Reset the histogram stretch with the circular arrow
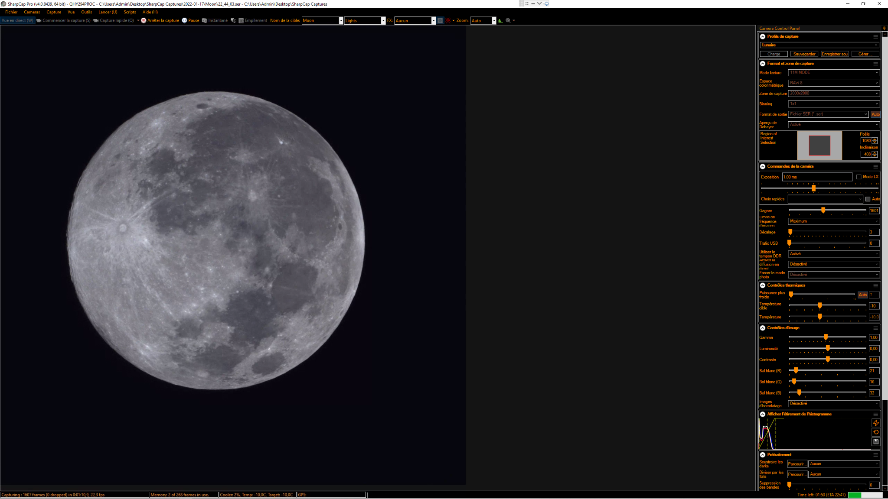 (876, 432)
